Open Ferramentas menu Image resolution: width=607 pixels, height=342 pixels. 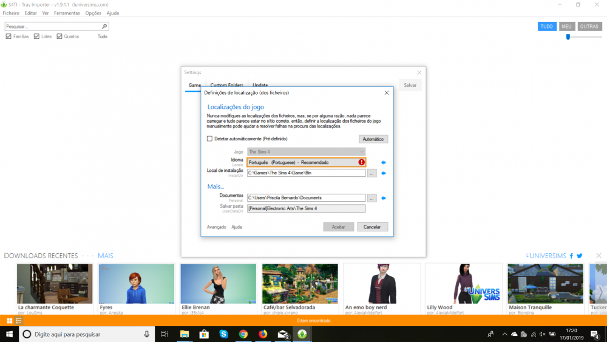(x=67, y=13)
